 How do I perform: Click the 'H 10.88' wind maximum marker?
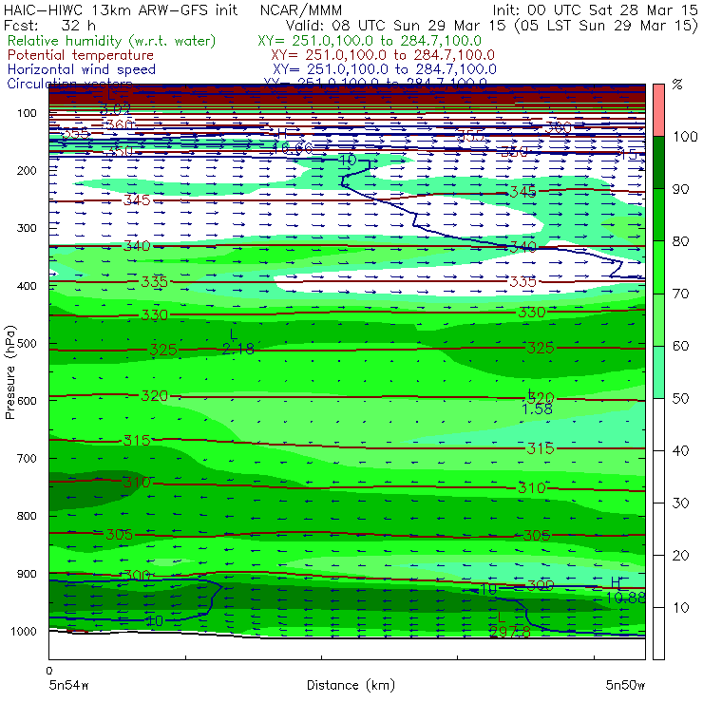click(x=626, y=590)
